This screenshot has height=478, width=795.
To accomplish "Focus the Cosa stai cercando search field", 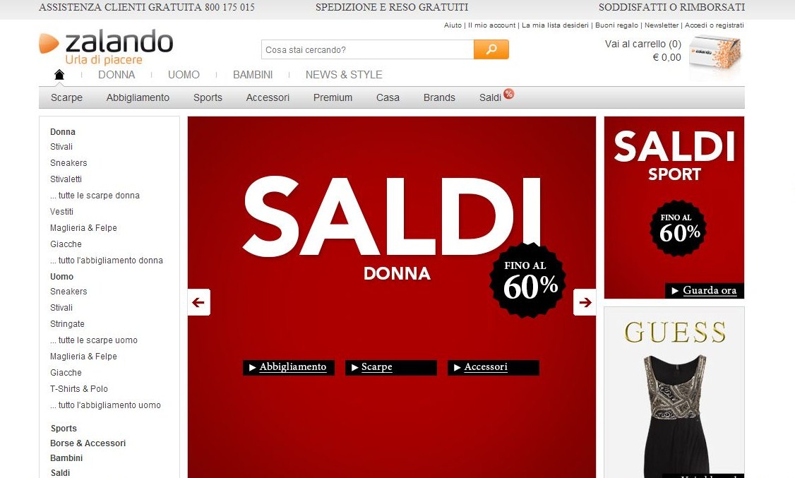I will point(368,49).
